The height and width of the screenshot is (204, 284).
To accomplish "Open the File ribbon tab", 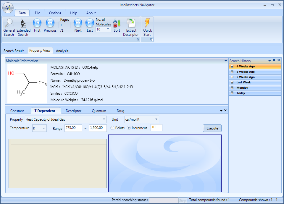I will (x=37, y=13).
